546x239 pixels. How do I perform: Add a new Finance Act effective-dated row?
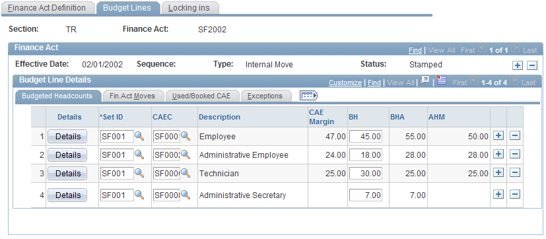coord(518,65)
